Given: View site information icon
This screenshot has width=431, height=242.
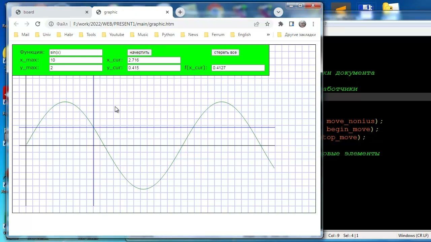Looking at the screenshot, I should [x=51, y=24].
